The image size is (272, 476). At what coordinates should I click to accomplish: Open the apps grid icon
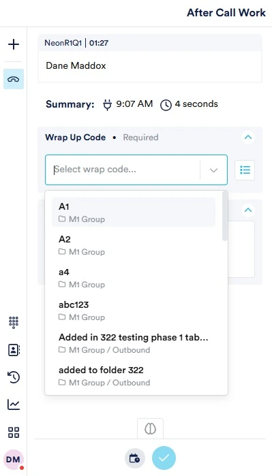pos(14,432)
